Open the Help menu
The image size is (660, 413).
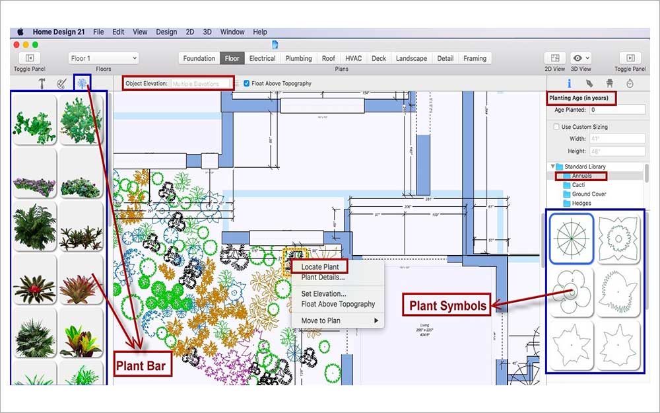coord(260,32)
